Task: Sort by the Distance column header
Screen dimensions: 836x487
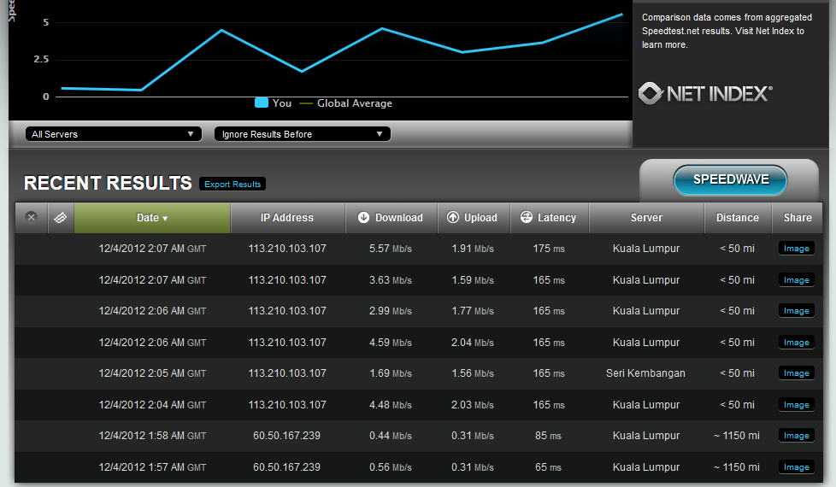Action: pyautogui.click(x=738, y=218)
